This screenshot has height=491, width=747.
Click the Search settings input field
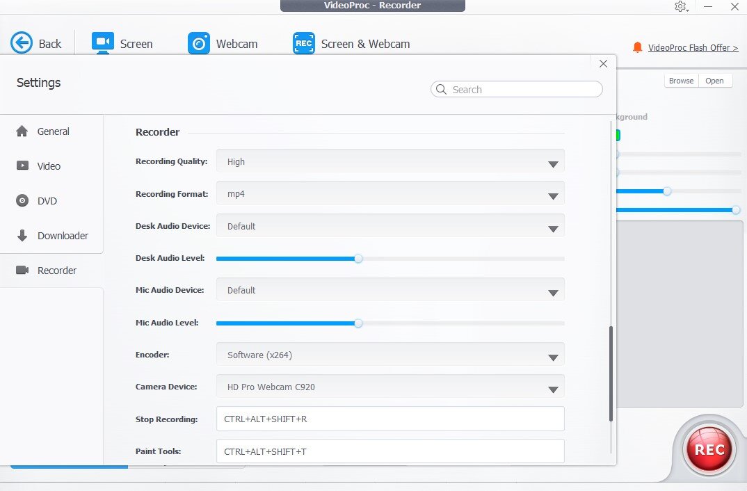pos(516,89)
